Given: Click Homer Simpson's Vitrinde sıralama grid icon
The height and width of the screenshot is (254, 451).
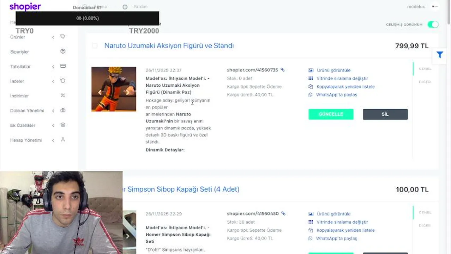Looking at the screenshot, I should tap(311, 222).
